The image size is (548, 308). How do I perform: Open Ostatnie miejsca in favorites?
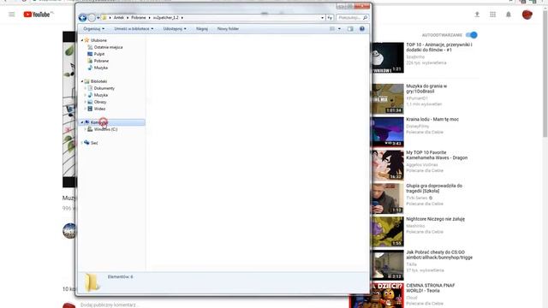click(x=108, y=47)
